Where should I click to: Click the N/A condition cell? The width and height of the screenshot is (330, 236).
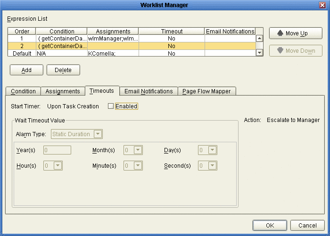[x=62, y=53]
